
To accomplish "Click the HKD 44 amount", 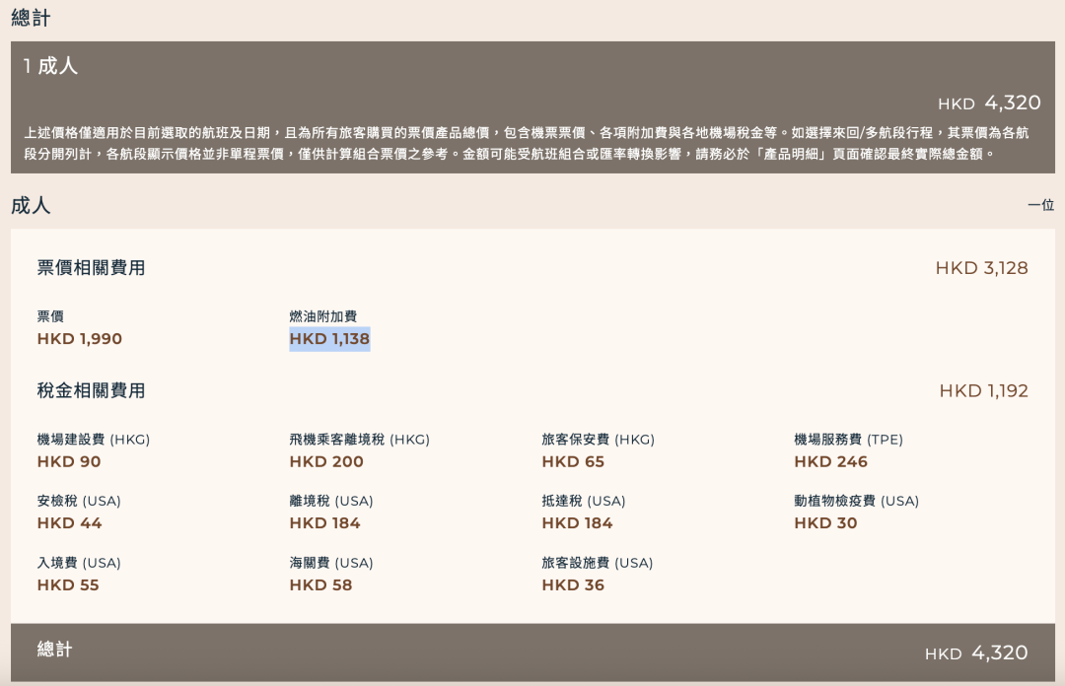I will (x=69, y=523).
